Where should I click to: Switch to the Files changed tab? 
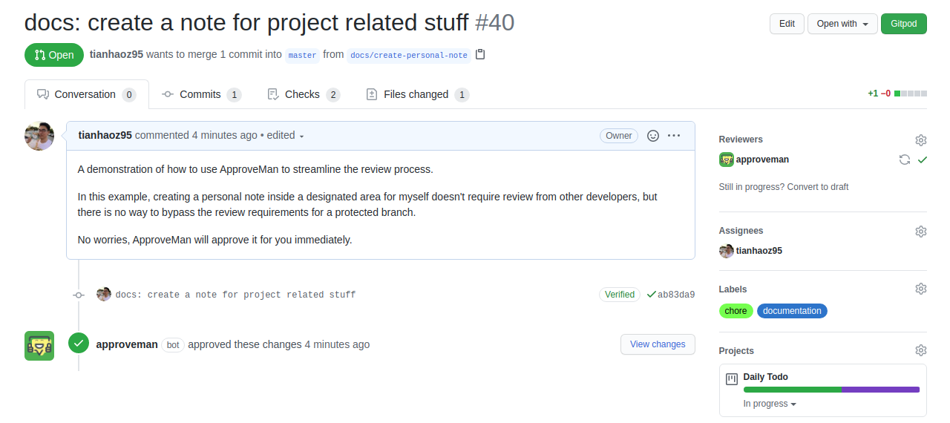[x=418, y=94]
